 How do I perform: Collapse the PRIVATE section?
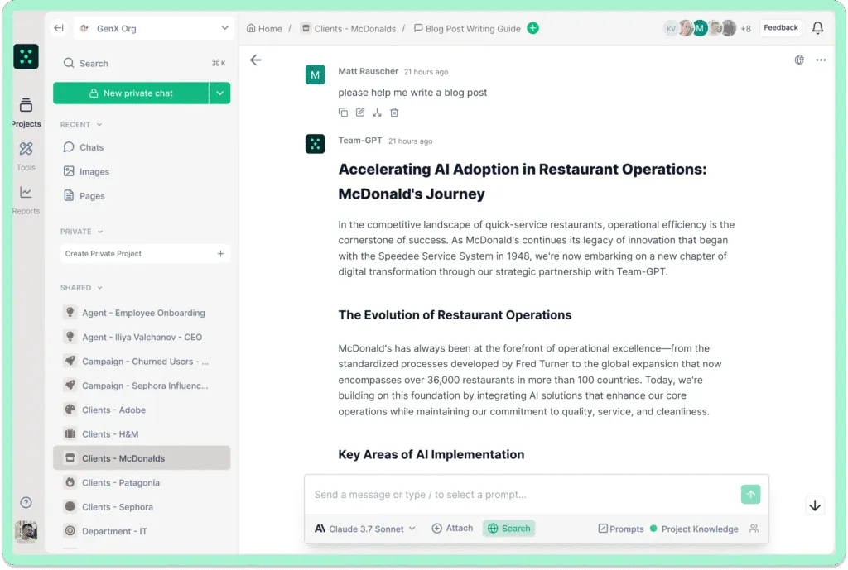82,232
